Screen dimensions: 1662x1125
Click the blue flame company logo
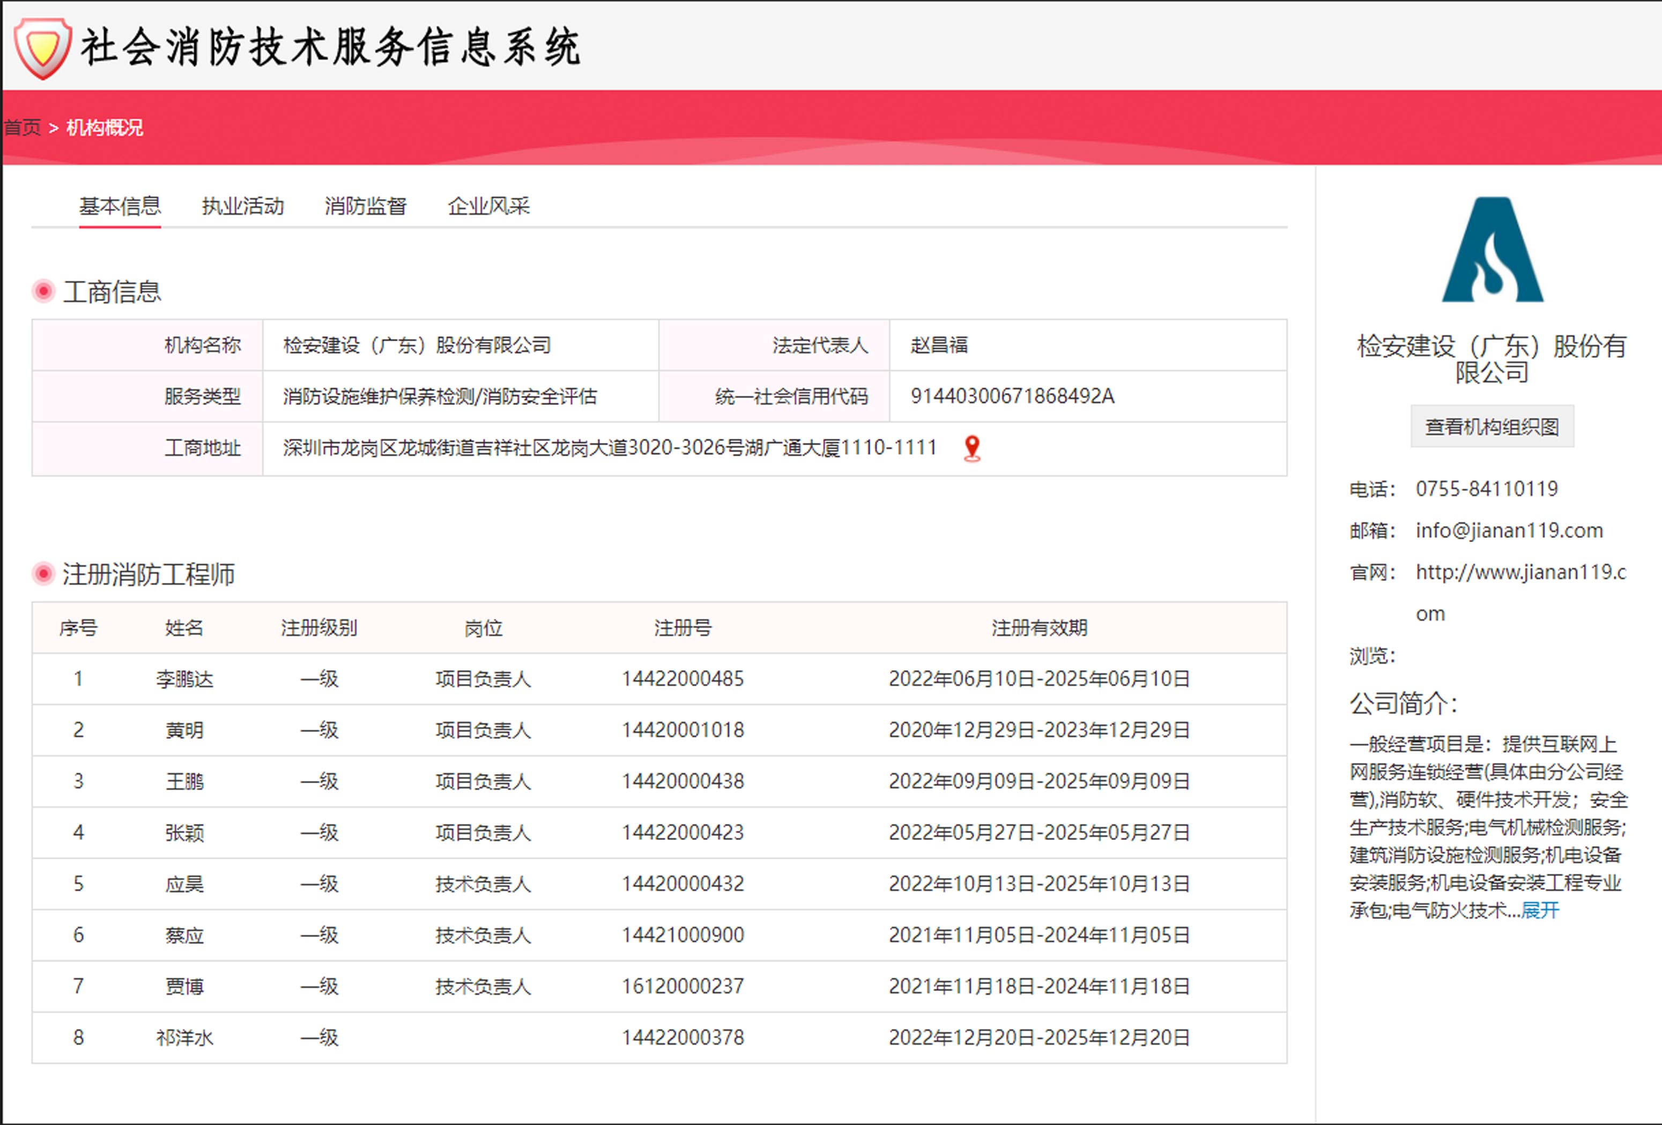pos(1493,250)
